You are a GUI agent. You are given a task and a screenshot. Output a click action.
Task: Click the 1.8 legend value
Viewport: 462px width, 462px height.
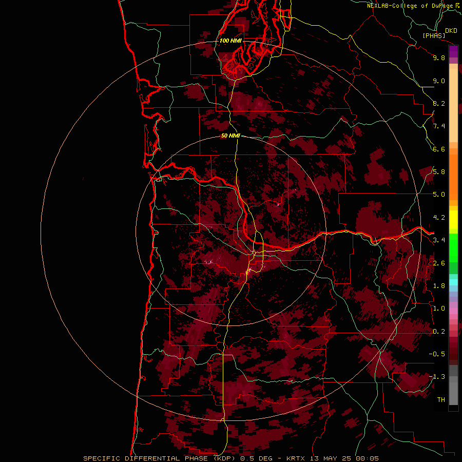[x=439, y=286]
